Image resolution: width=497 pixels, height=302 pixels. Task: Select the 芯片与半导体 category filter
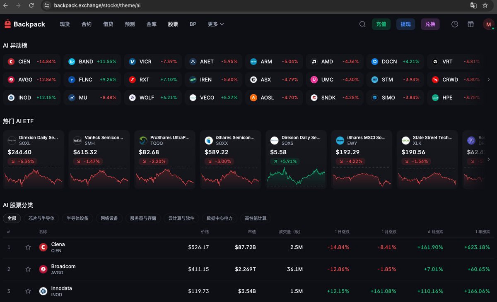tap(41, 218)
